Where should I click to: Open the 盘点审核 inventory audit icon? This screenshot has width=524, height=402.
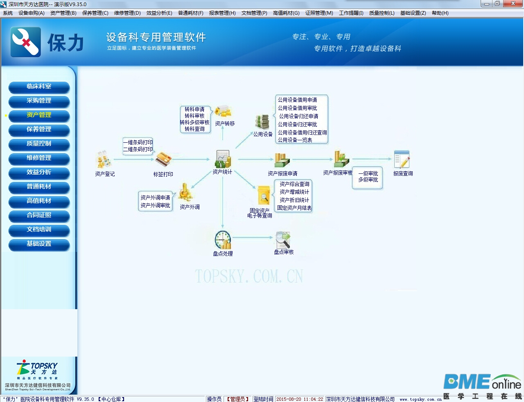[283, 240]
